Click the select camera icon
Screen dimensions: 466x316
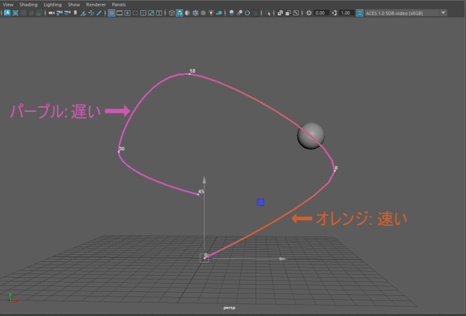click(x=51, y=13)
